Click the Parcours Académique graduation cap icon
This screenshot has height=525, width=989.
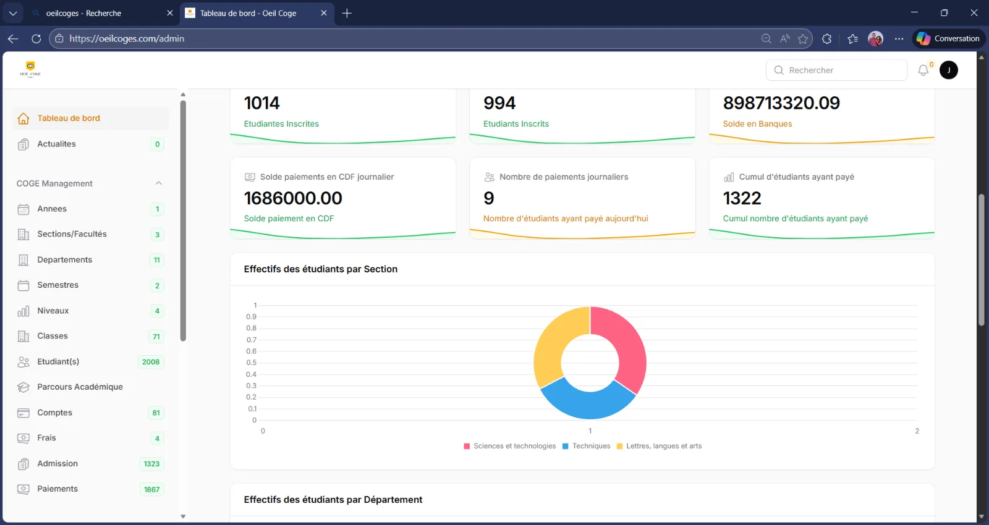[x=23, y=387]
